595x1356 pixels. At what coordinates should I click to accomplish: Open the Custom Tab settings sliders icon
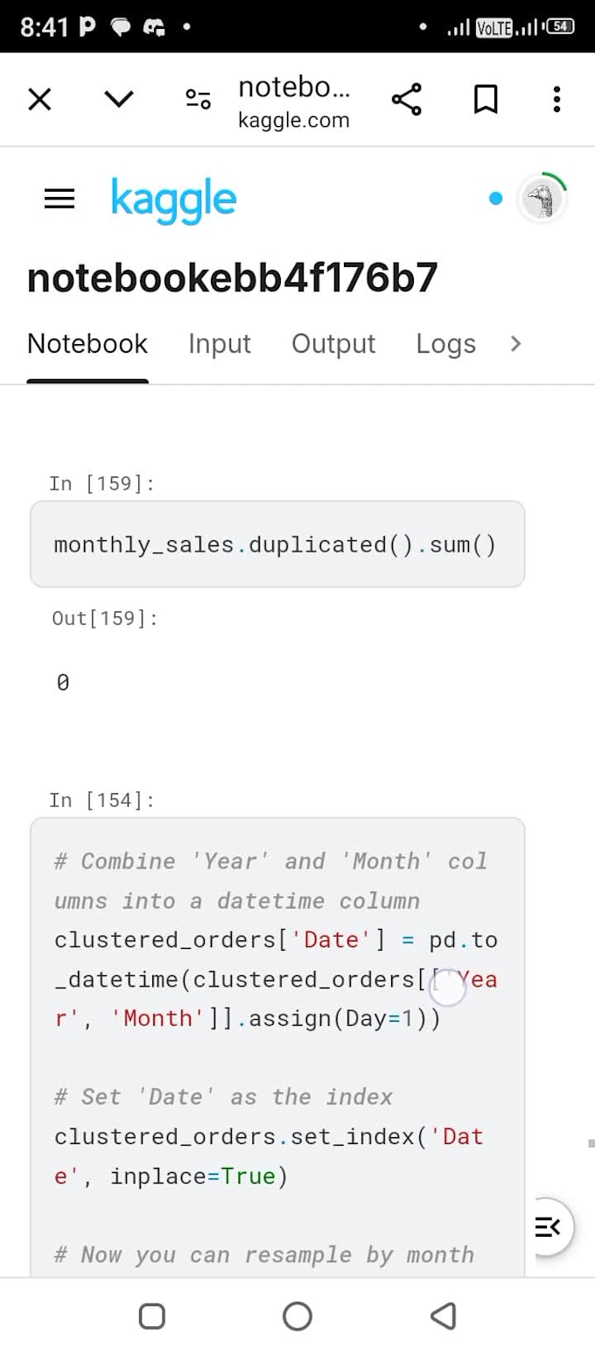(x=197, y=99)
